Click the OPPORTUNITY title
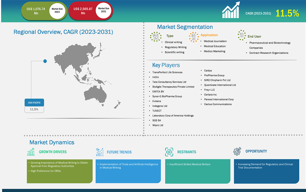Image resolution: width=306 pixels, height=192 pixels. (256, 151)
